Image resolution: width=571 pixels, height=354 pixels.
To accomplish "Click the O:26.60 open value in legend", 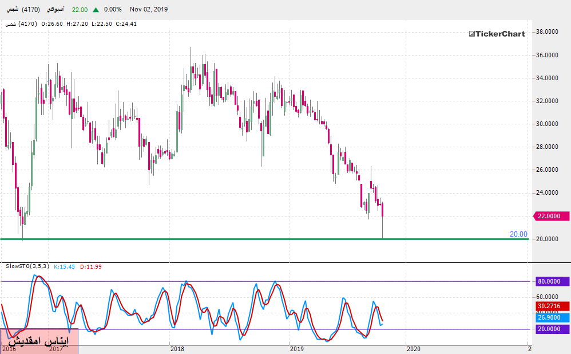I will pyautogui.click(x=52, y=24).
